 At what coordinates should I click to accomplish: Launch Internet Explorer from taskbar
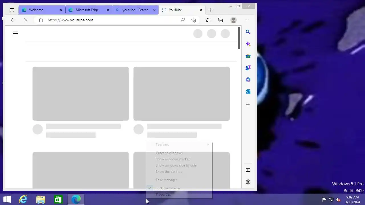point(23,199)
